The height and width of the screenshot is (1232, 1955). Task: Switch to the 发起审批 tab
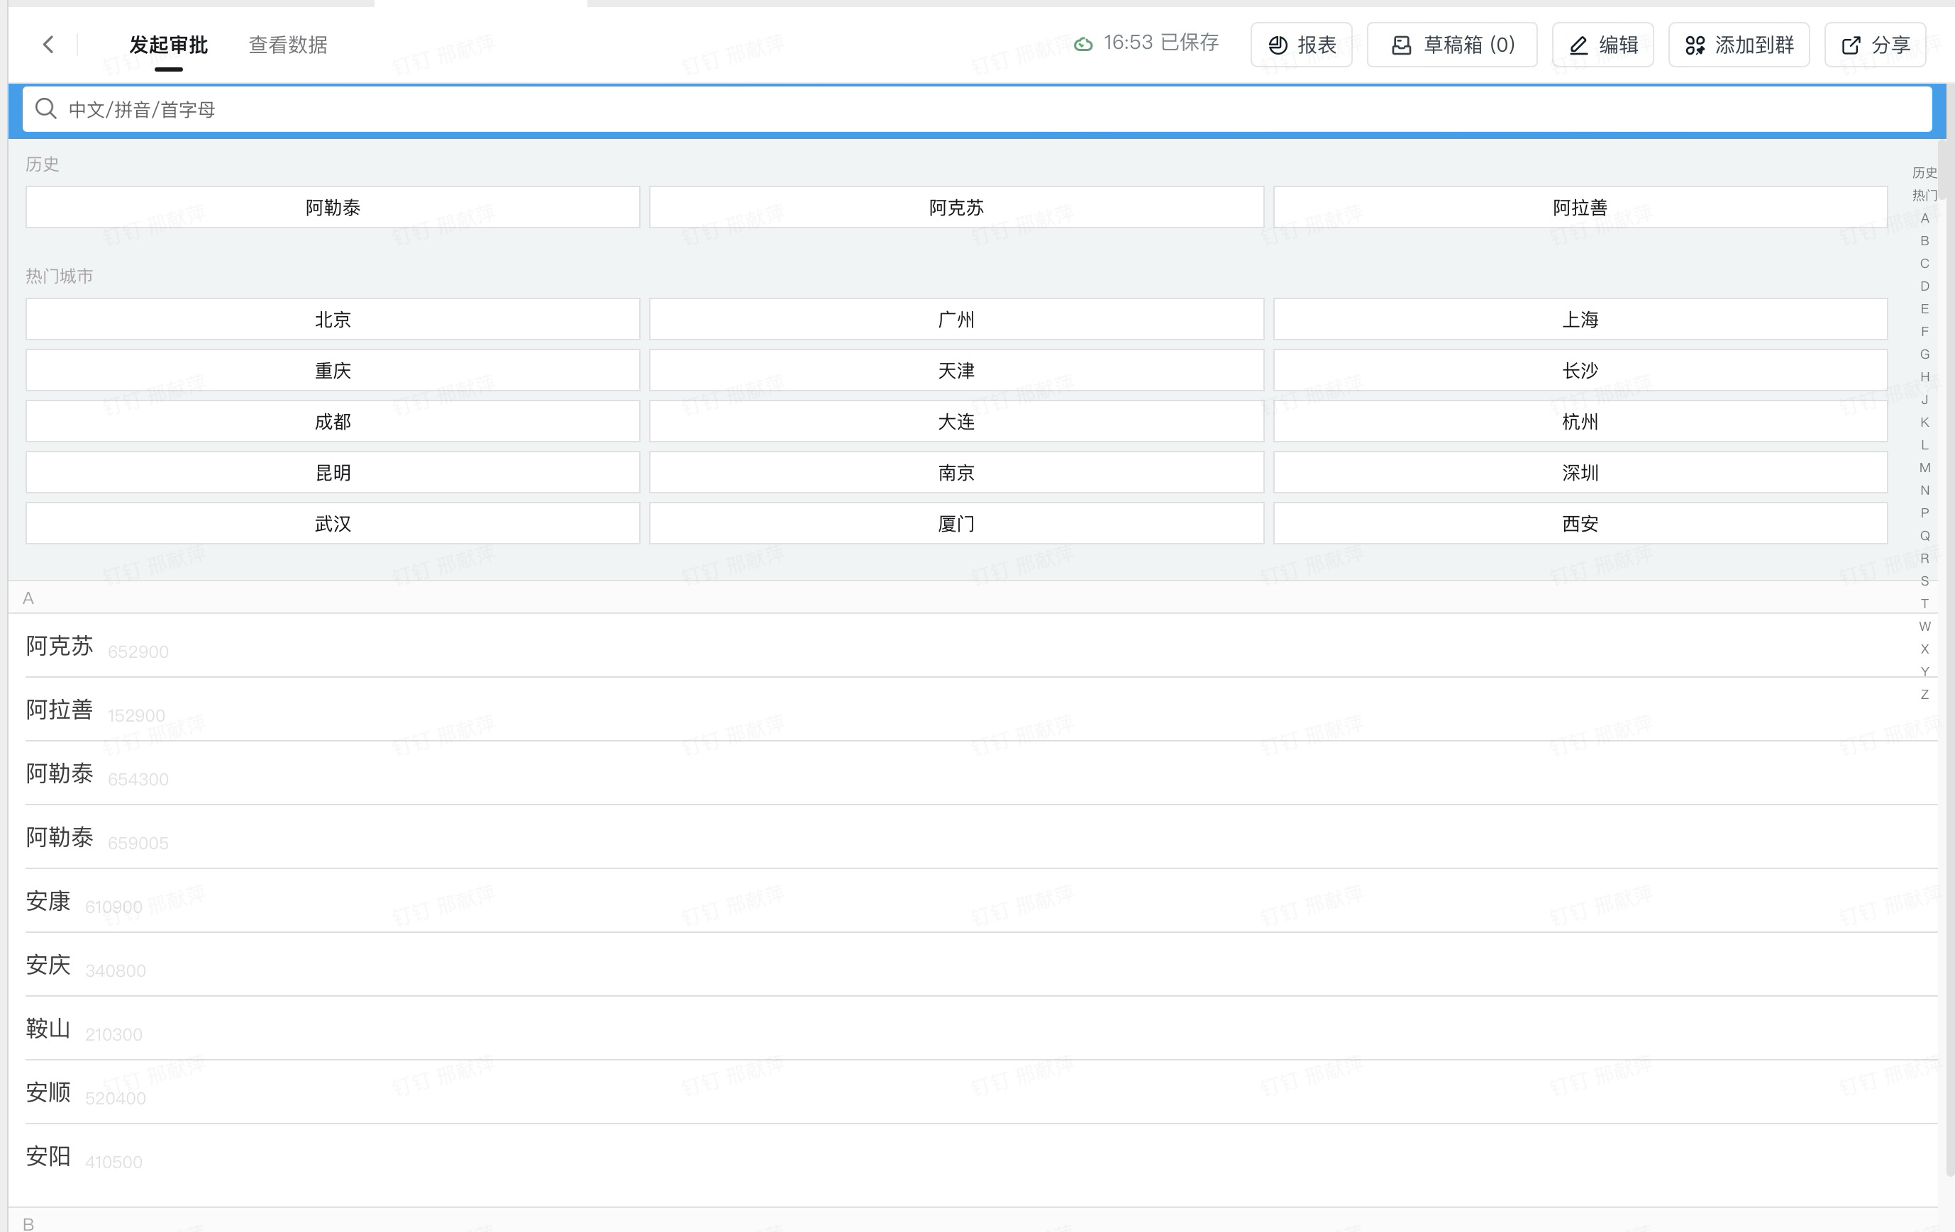(x=169, y=45)
